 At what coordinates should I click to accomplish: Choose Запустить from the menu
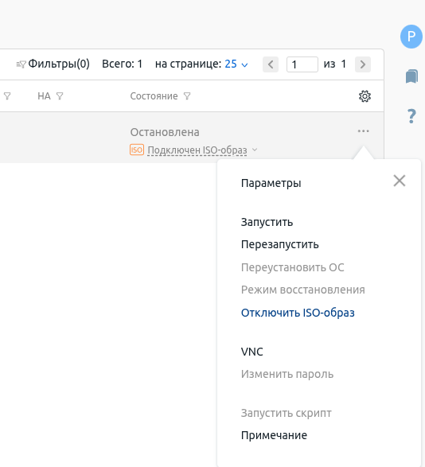click(267, 222)
